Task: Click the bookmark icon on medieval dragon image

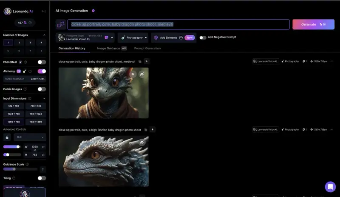Action: point(133,74)
